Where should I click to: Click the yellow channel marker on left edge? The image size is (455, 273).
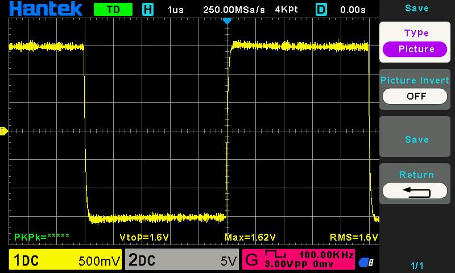tap(3, 131)
